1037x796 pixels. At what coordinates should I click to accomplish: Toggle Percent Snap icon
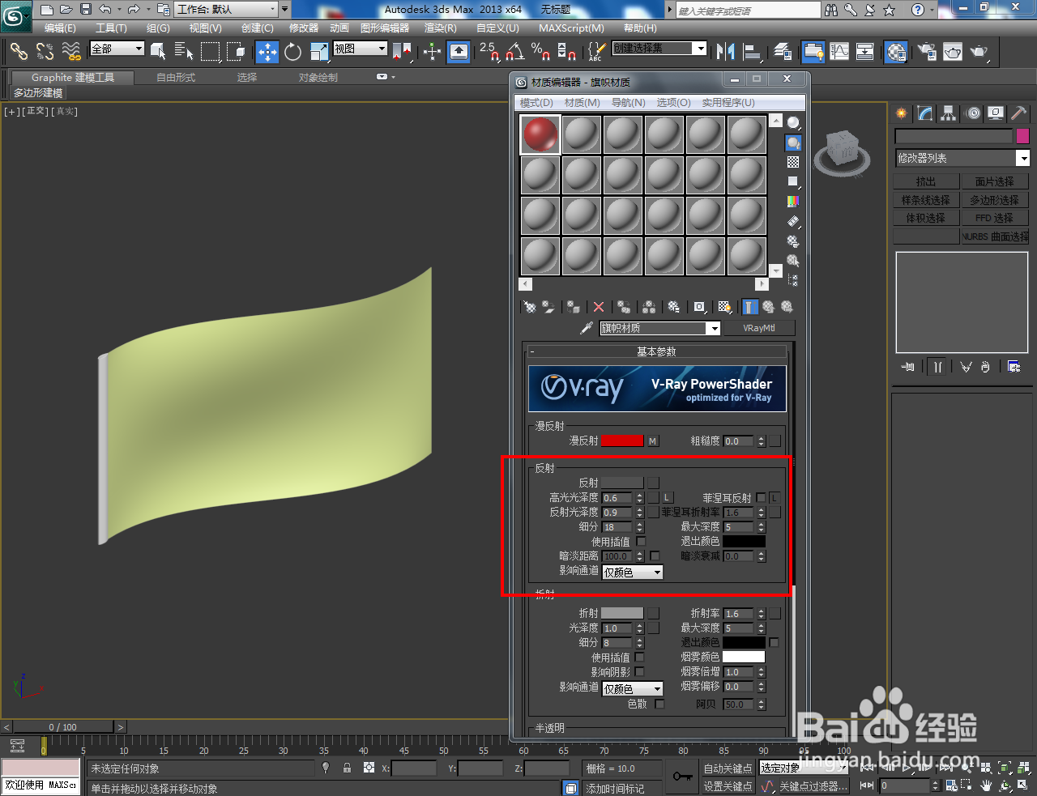click(x=540, y=52)
